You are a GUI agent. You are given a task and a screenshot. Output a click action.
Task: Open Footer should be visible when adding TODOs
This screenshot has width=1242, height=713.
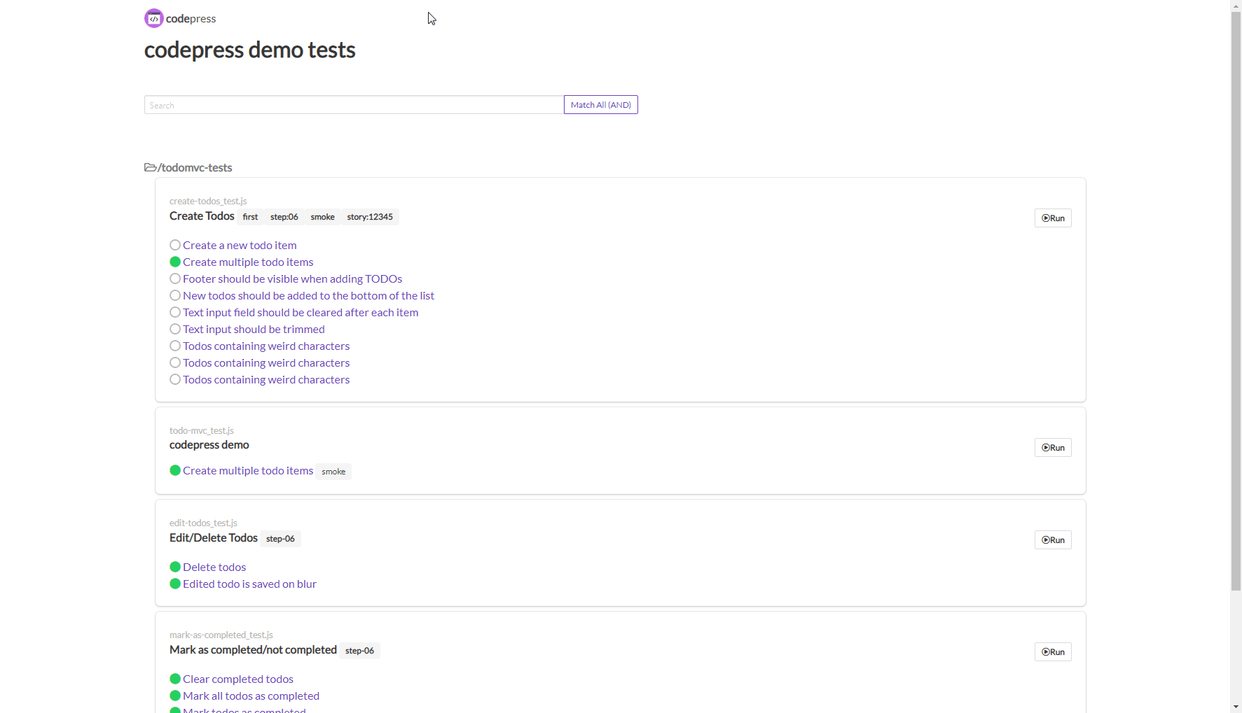(x=292, y=278)
